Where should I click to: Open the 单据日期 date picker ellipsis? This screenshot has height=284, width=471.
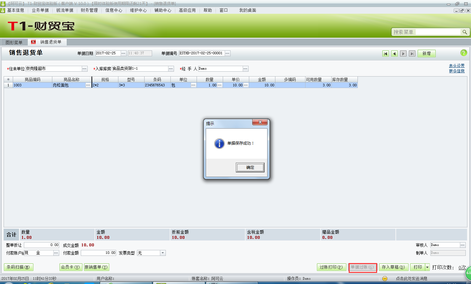tap(123, 53)
